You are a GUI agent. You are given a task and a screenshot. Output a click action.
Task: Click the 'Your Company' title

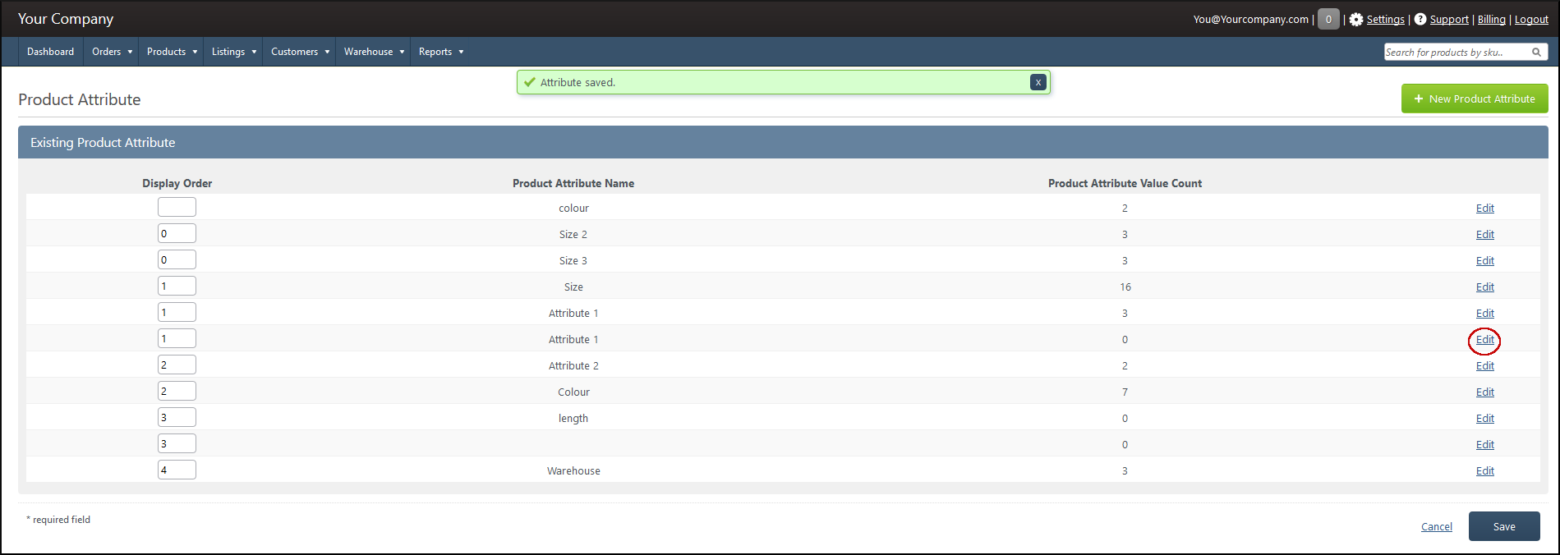point(66,19)
